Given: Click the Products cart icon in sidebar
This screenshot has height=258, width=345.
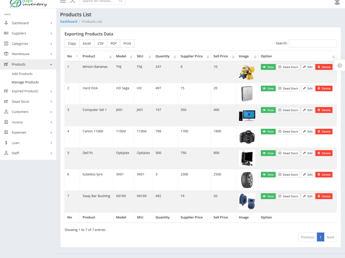Looking at the screenshot, I should point(6,64).
